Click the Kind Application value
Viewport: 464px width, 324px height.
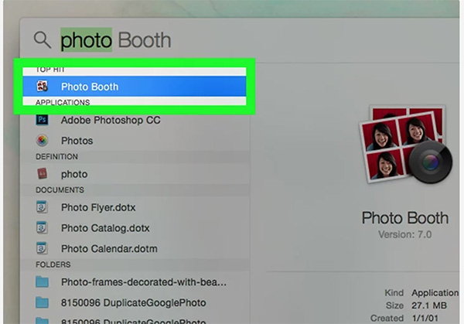(435, 292)
